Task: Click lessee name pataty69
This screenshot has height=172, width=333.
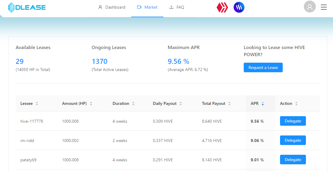Action: [x=28, y=160]
